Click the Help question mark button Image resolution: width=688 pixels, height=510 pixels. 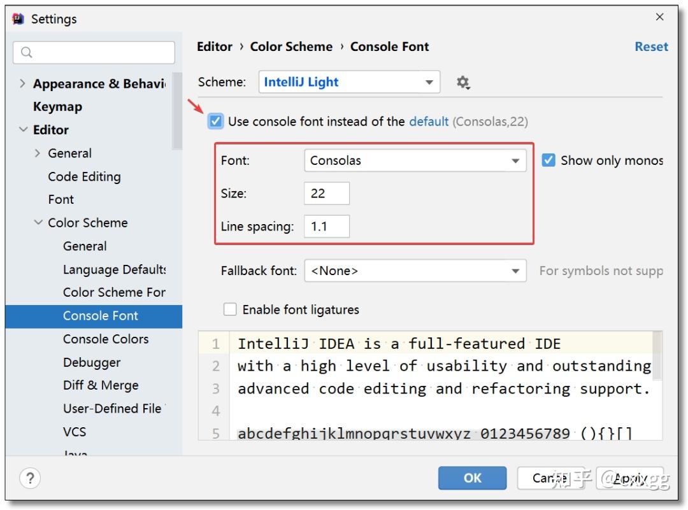(31, 478)
